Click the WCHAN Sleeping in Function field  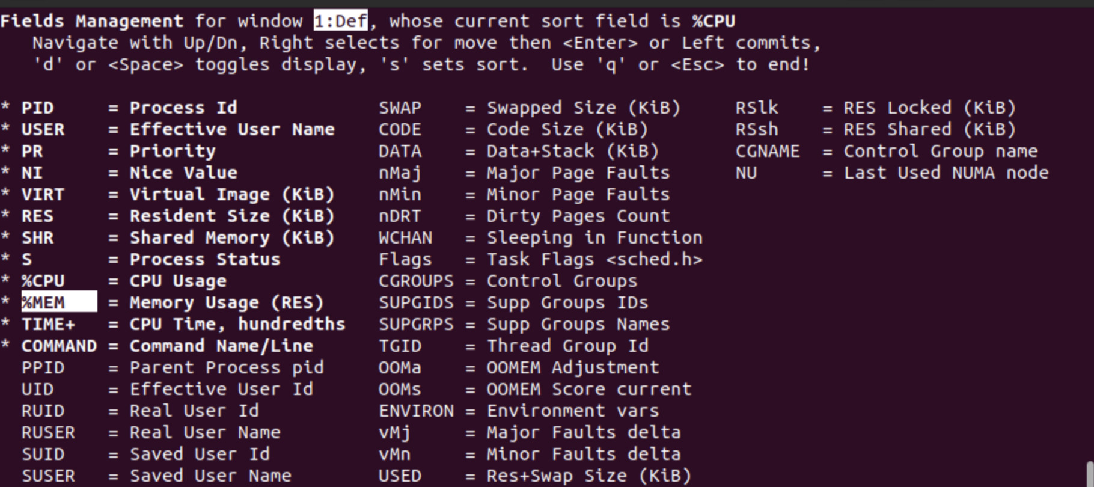click(405, 237)
